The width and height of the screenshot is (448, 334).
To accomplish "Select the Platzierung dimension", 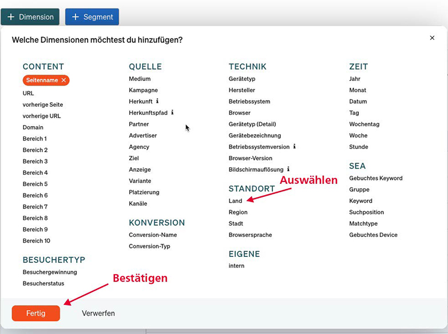I will point(144,192).
